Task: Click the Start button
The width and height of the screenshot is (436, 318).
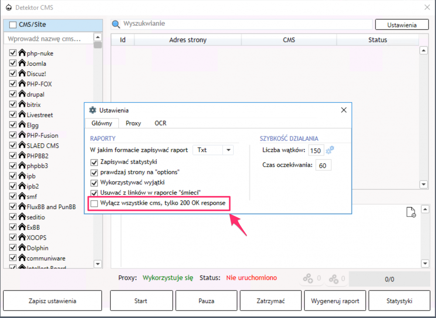Action: [x=141, y=301]
